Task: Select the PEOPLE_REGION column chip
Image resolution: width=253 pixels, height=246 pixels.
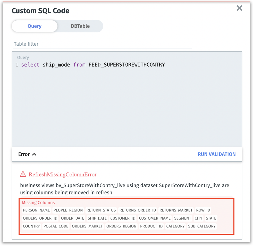Action: pos(68,210)
